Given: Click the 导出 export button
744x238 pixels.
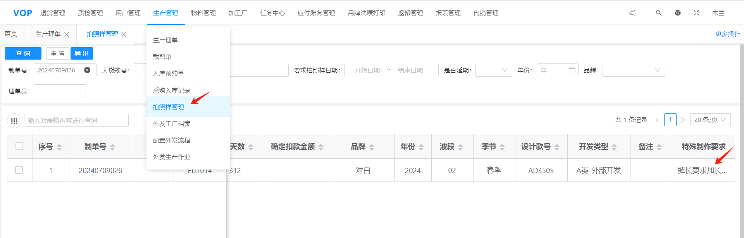Looking at the screenshot, I should coord(82,53).
